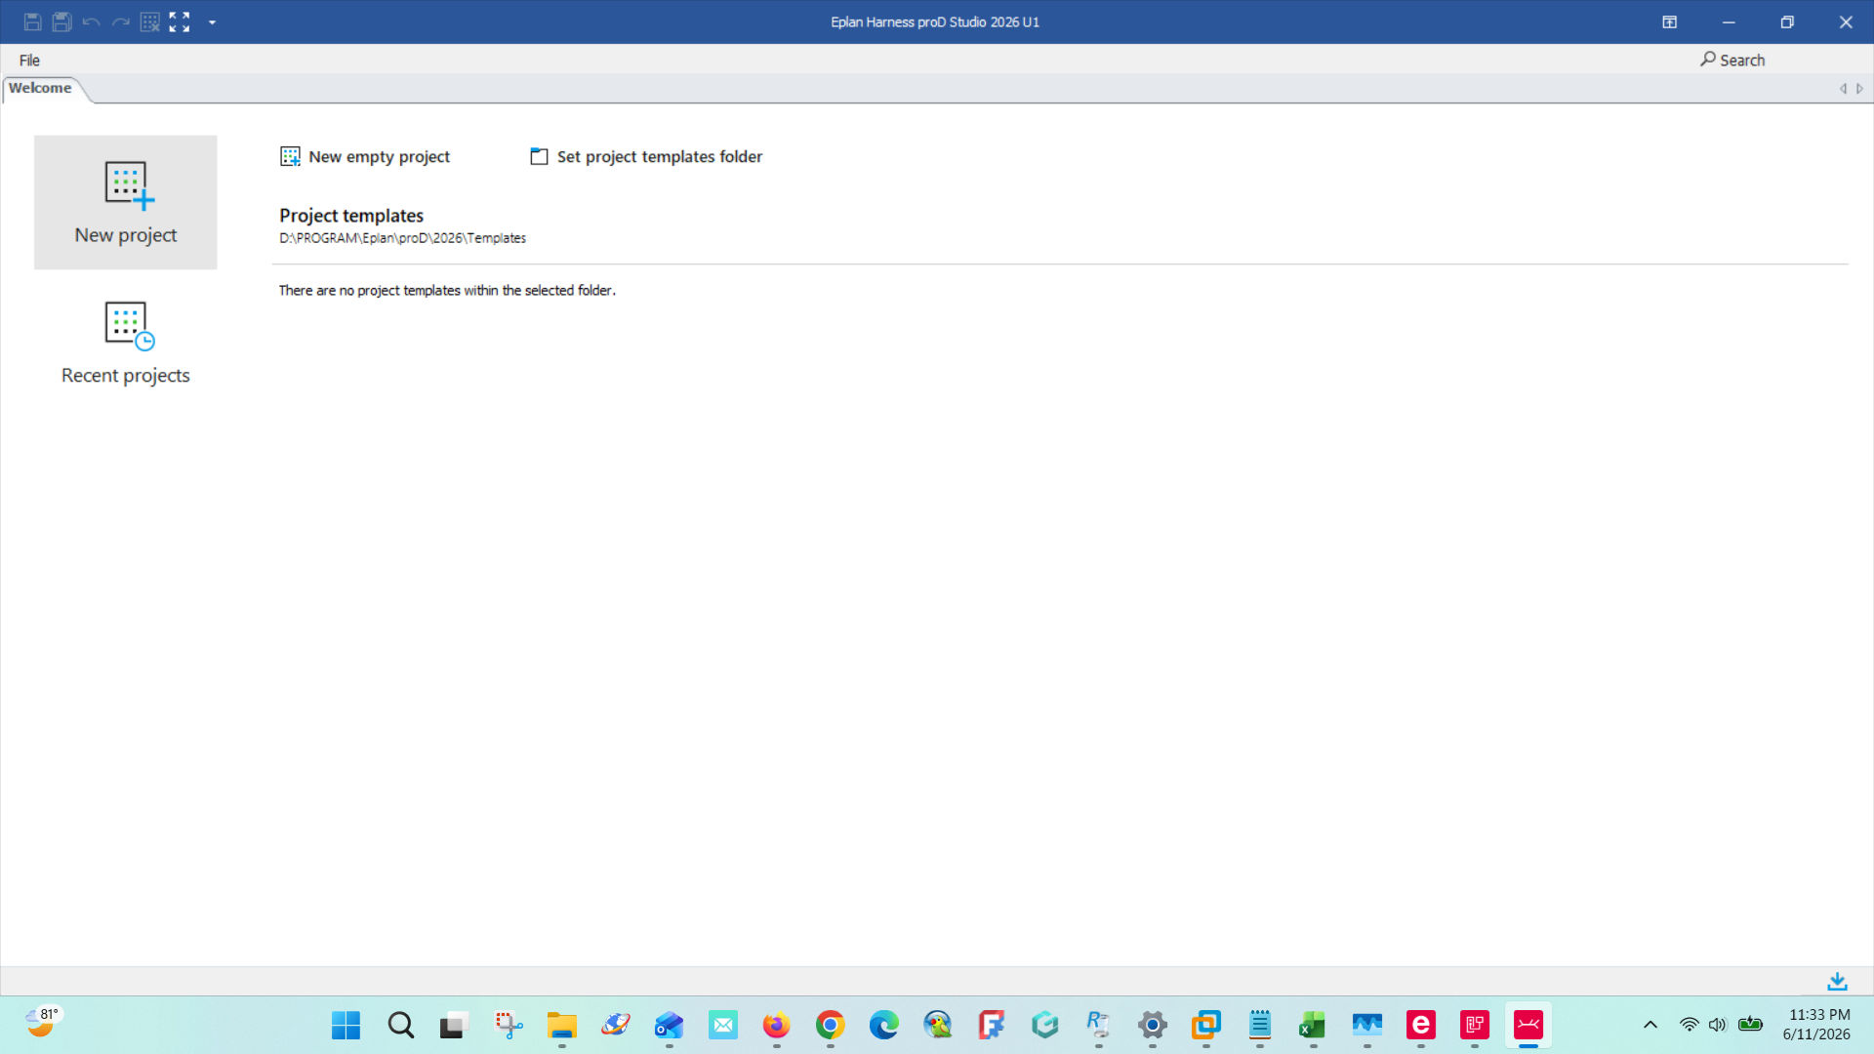Screen dimensions: 1874x1054
Task: Open Task View on the taskbar
Action: point(453,1026)
